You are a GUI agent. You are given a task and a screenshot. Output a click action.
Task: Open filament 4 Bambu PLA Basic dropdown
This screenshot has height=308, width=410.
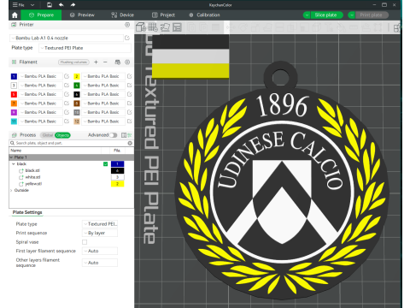click(103, 86)
